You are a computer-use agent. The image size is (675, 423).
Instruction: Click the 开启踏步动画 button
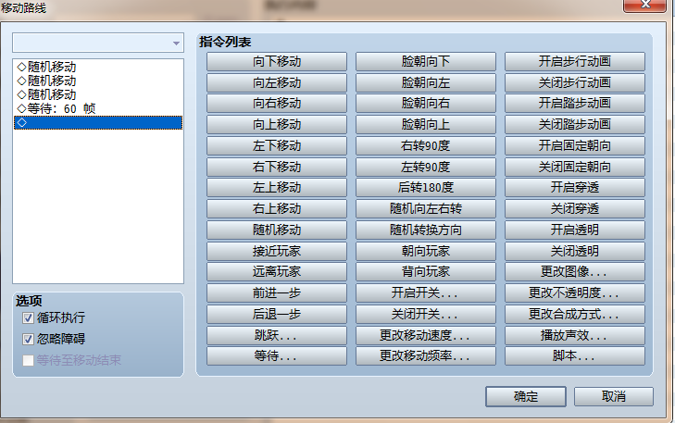click(x=575, y=104)
